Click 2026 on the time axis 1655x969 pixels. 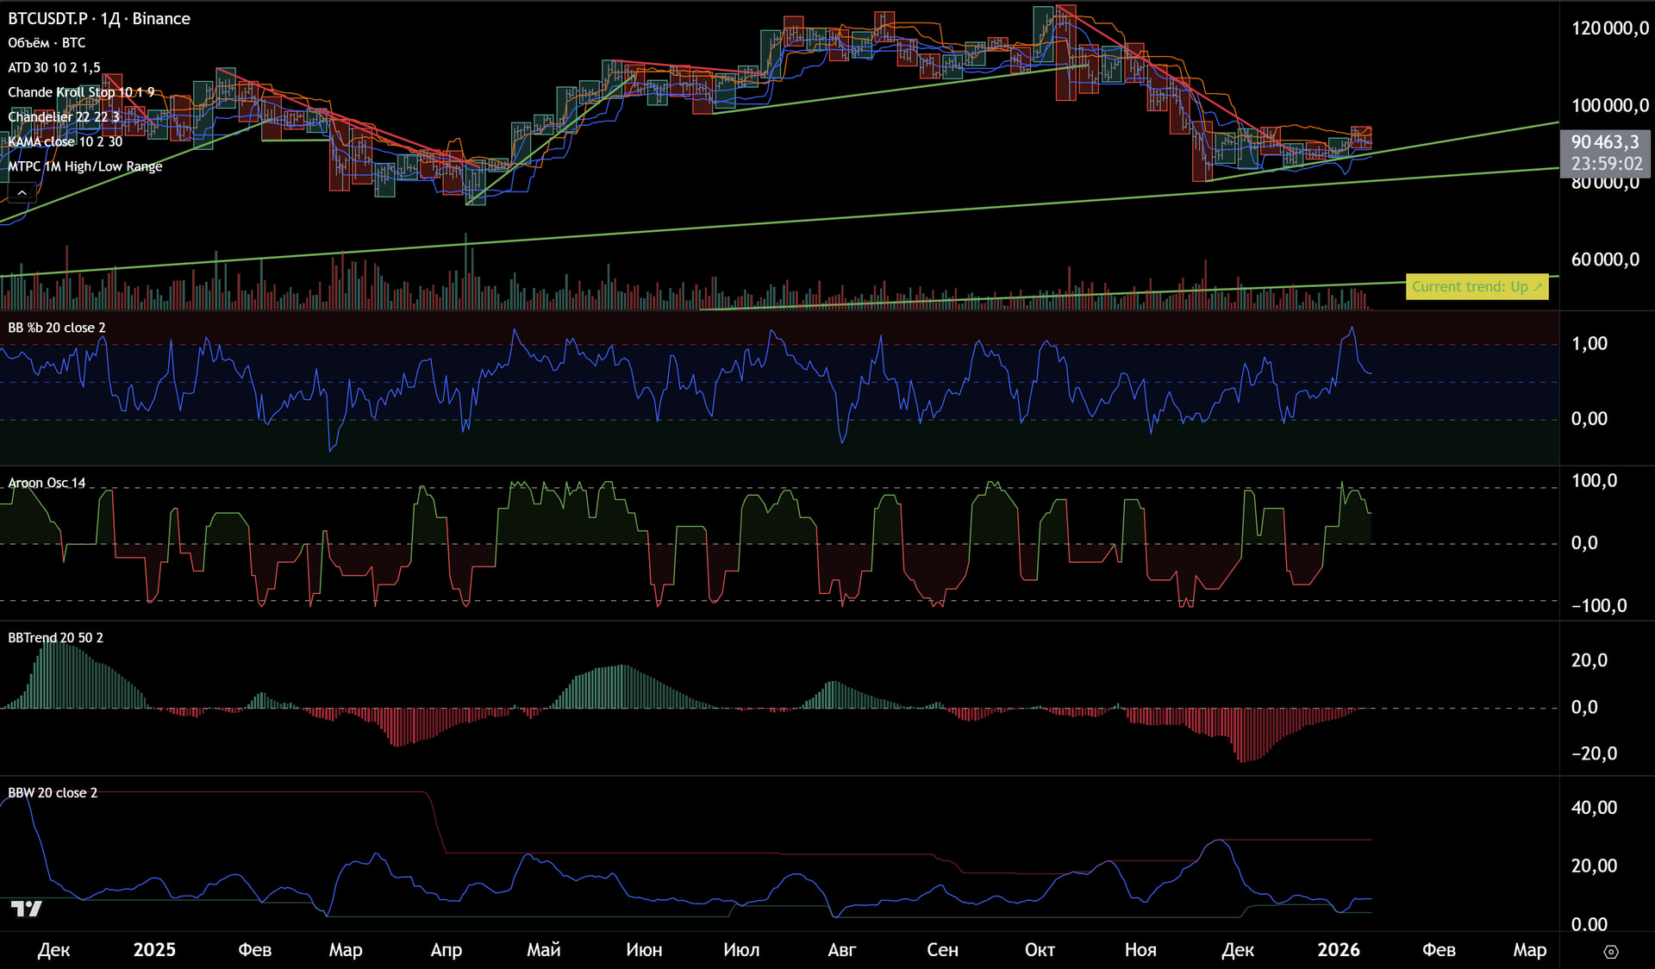[x=1338, y=950]
